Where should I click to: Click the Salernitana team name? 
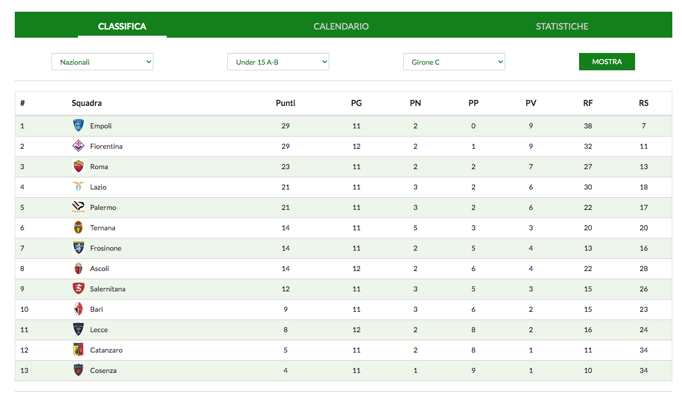pyautogui.click(x=108, y=289)
